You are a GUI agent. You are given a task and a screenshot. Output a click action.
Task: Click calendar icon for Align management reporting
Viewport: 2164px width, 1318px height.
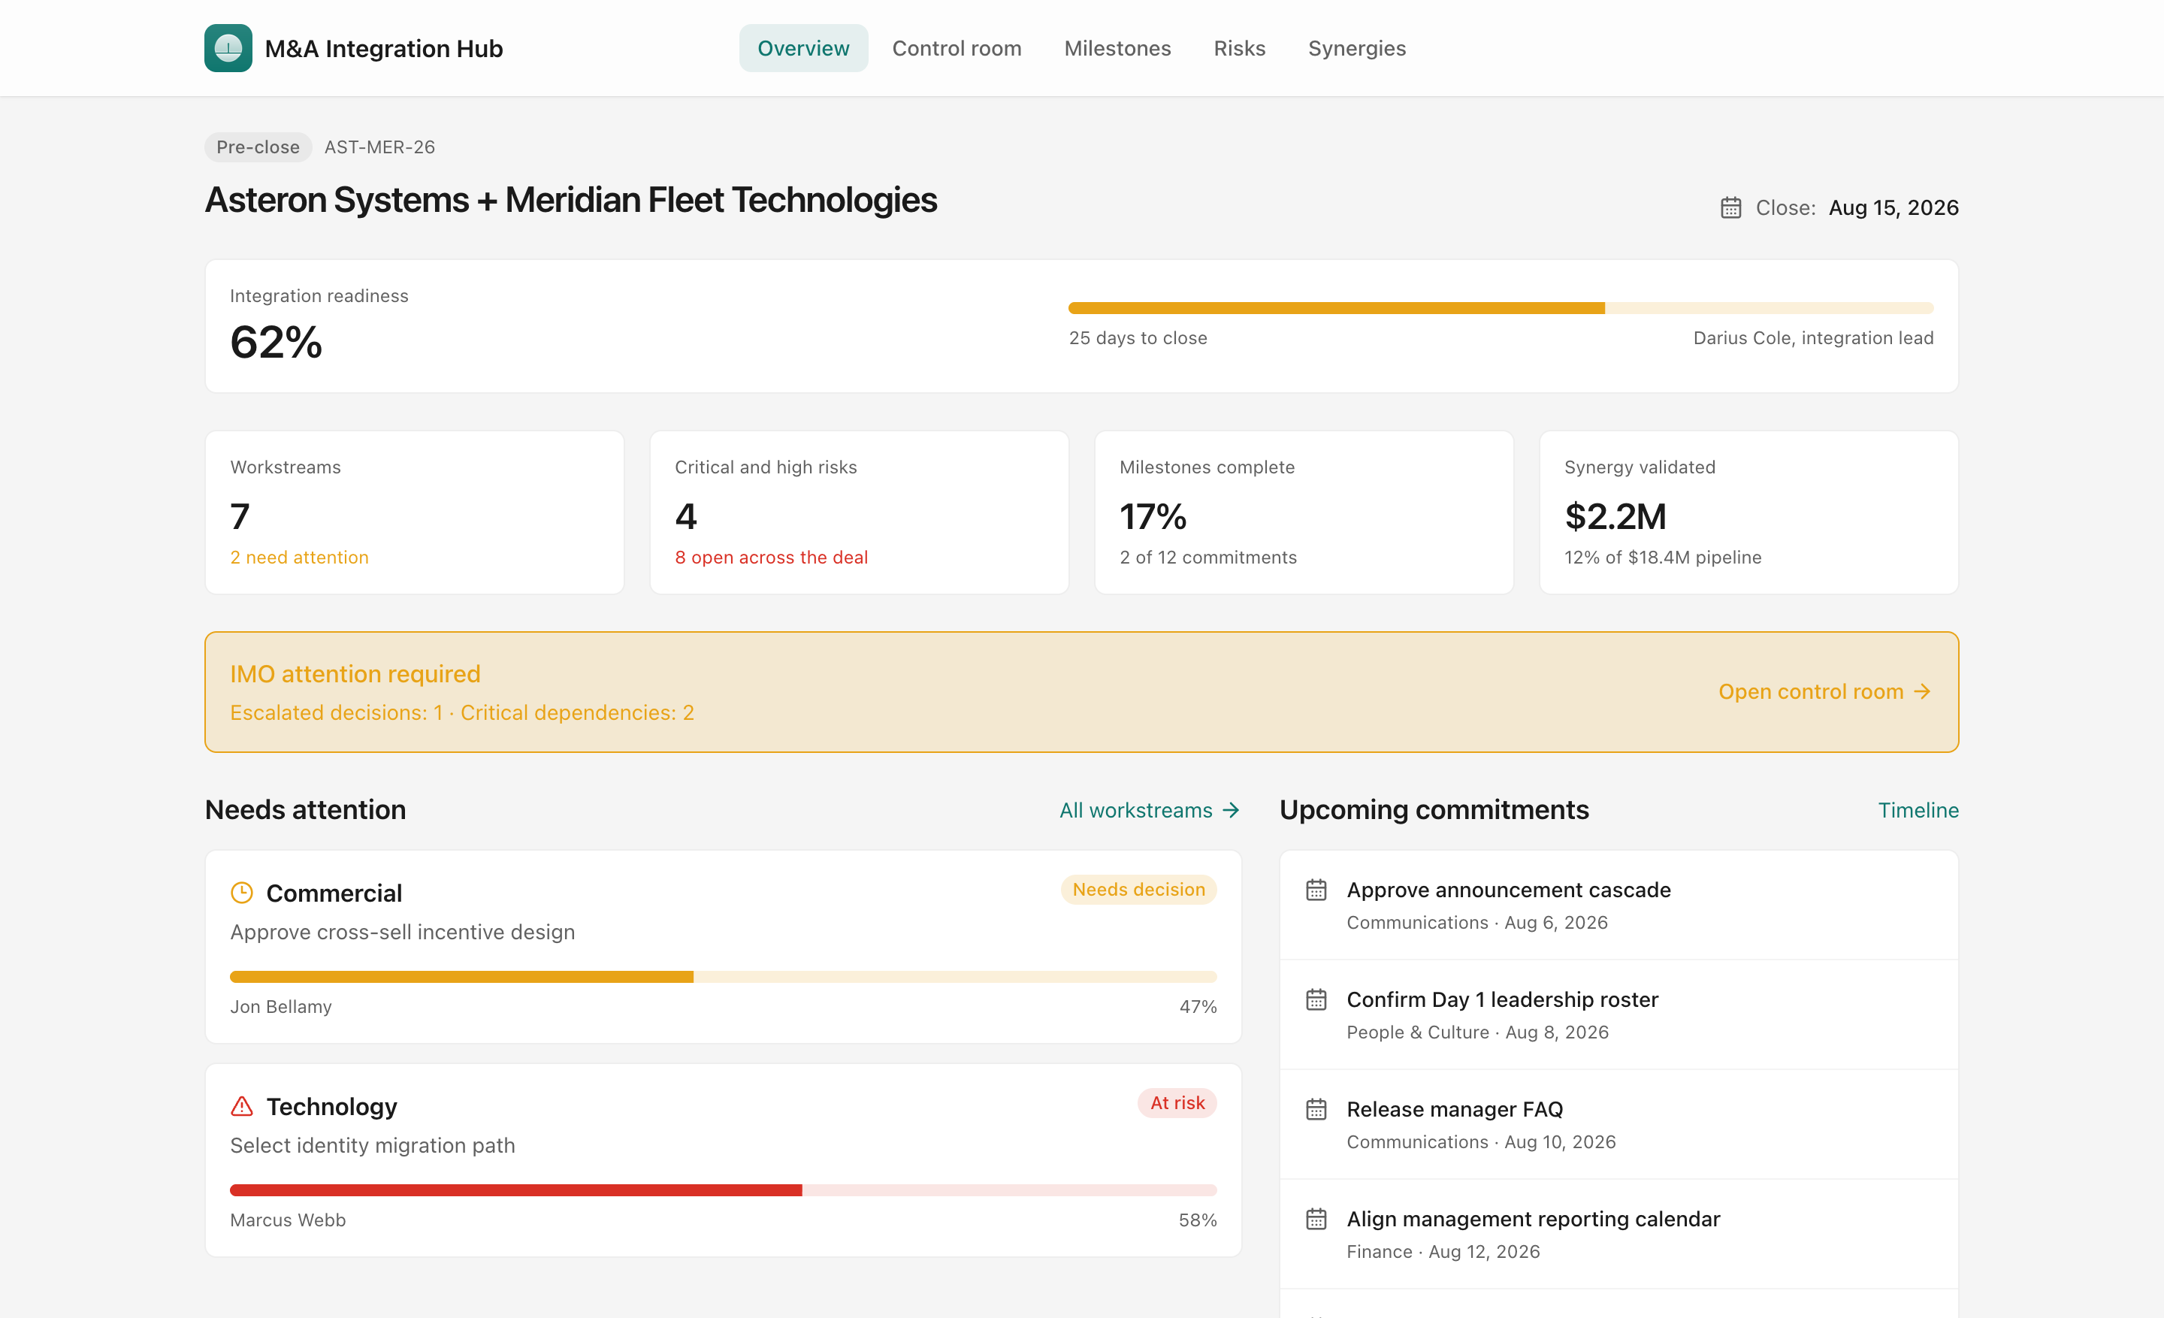click(1316, 1220)
